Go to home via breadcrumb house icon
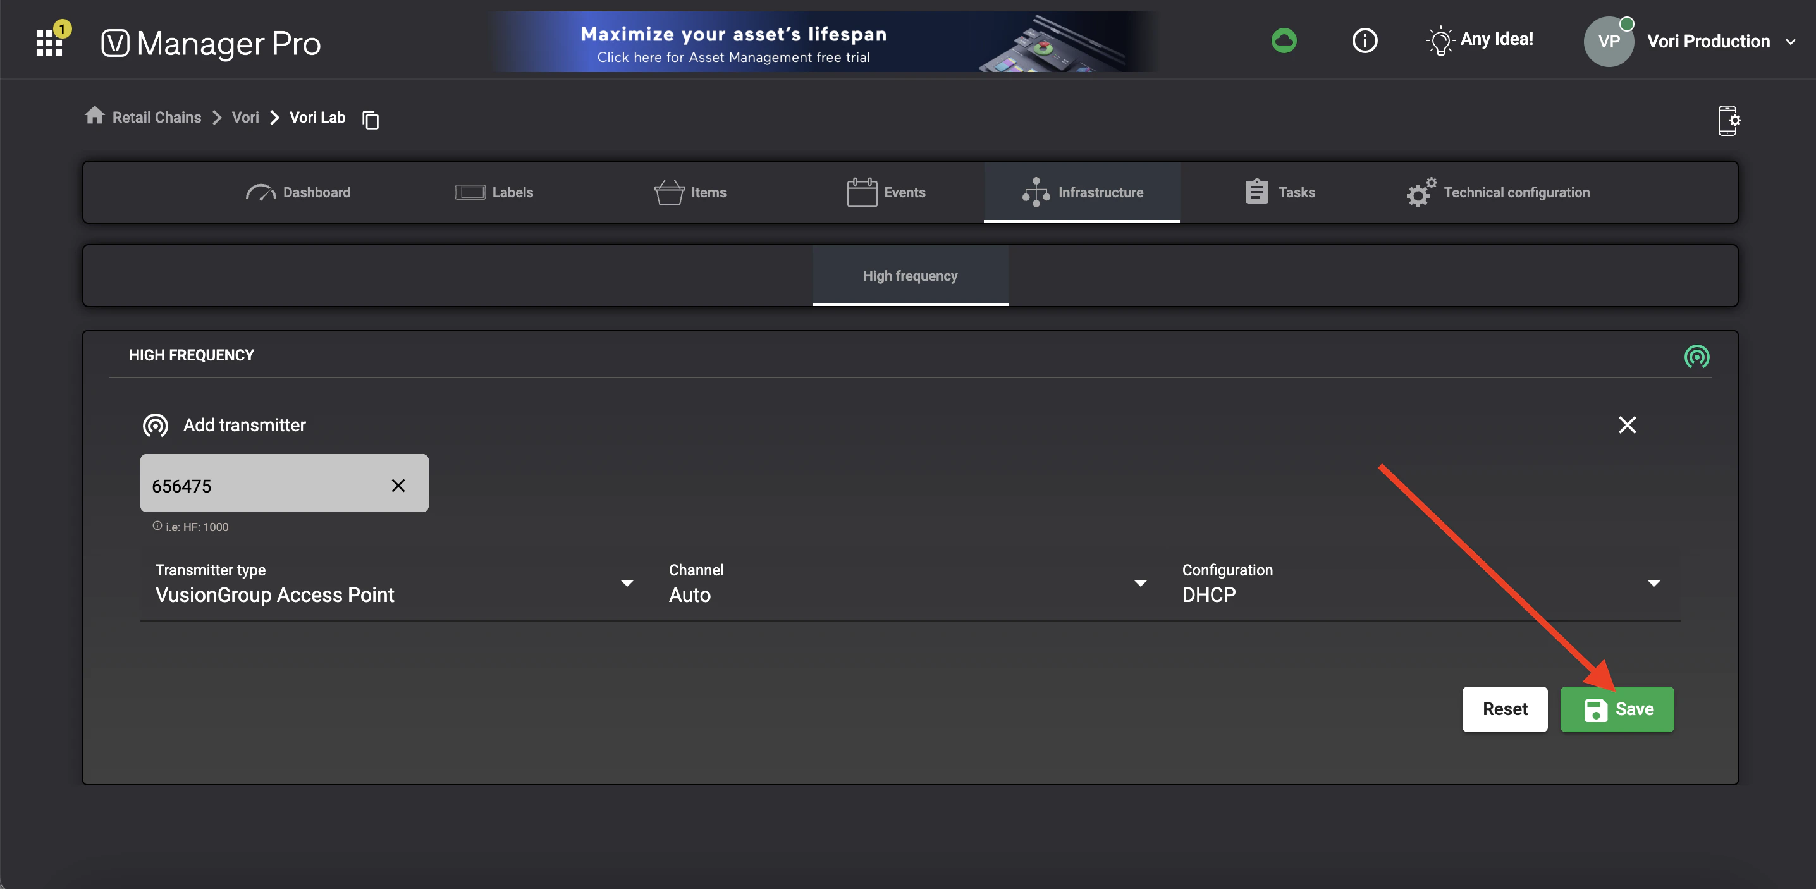Viewport: 1816px width, 889px height. point(94,116)
